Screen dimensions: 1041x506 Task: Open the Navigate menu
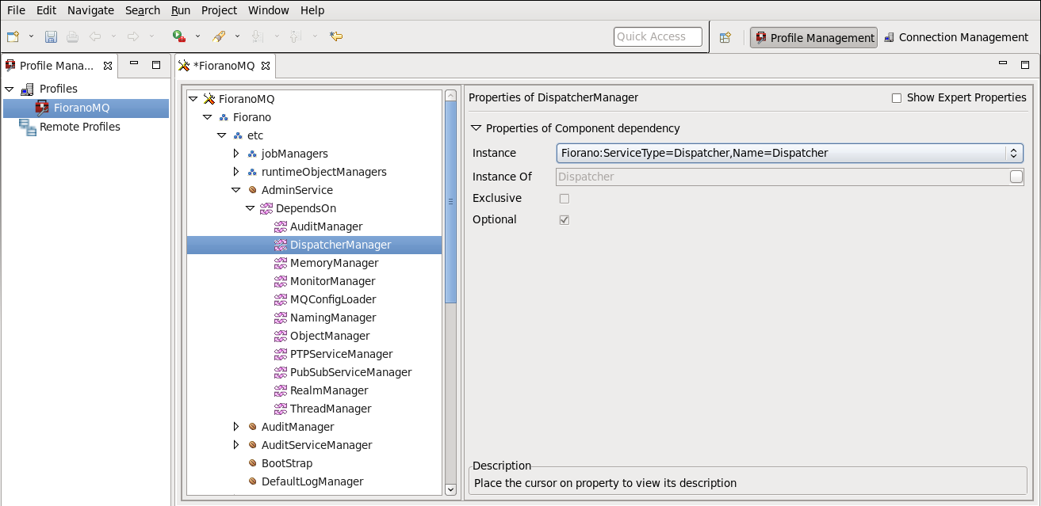pyautogui.click(x=90, y=10)
